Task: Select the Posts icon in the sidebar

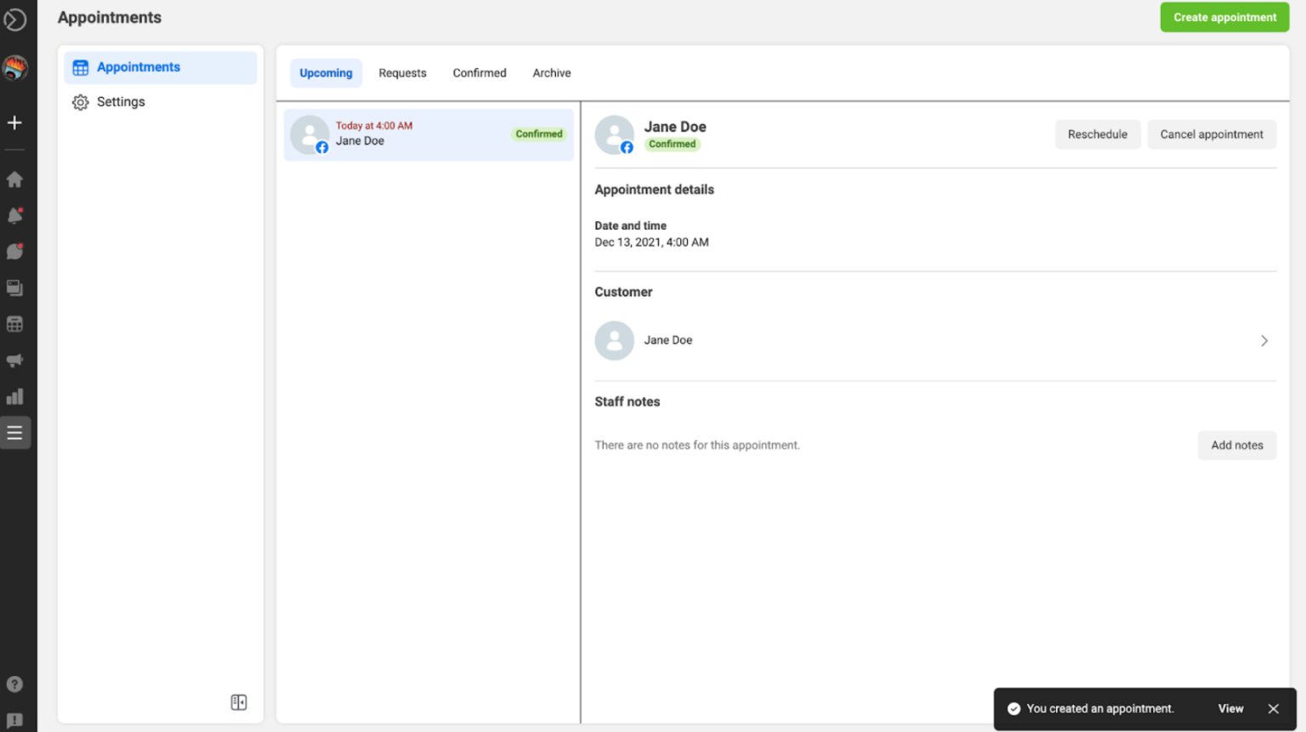Action: (14, 287)
